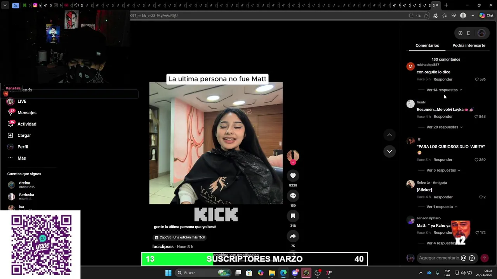Open Edge media control music icon

tap(435, 15)
